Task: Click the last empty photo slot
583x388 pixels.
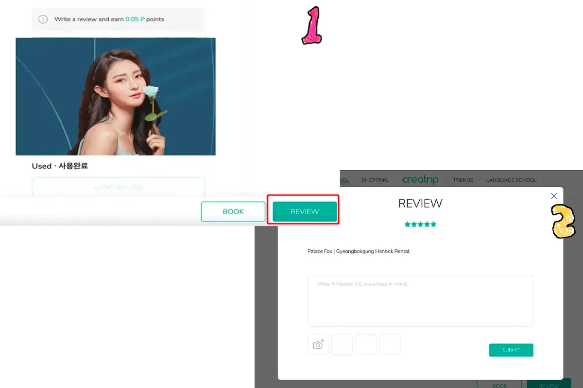Action: point(390,344)
